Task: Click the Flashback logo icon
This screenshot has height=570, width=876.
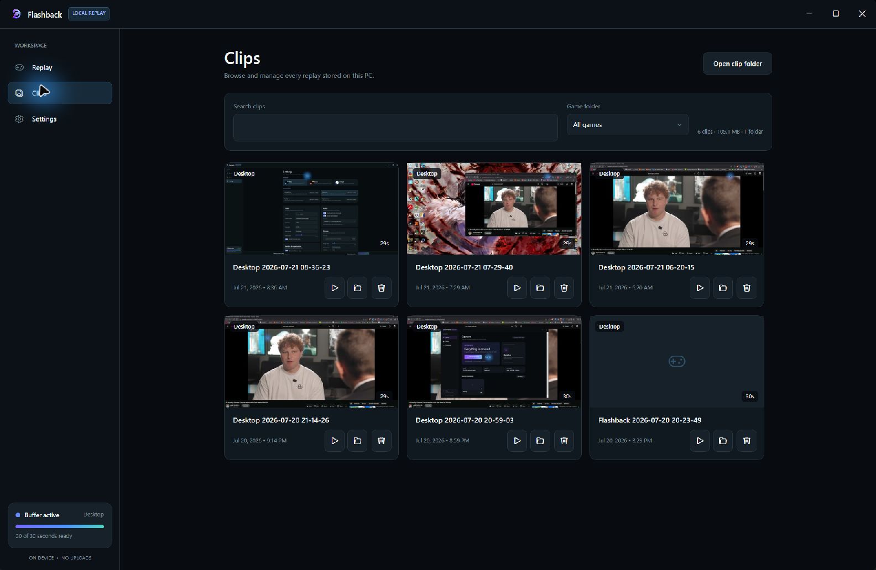Action: tap(17, 14)
